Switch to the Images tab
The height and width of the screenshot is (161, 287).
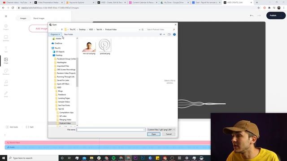(23, 18)
